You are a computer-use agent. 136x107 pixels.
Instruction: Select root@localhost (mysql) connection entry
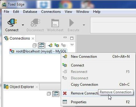pyautogui.click(x=38, y=51)
